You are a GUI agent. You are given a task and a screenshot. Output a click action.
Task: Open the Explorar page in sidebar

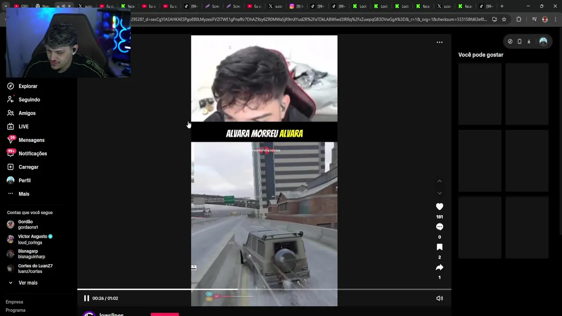click(23, 86)
